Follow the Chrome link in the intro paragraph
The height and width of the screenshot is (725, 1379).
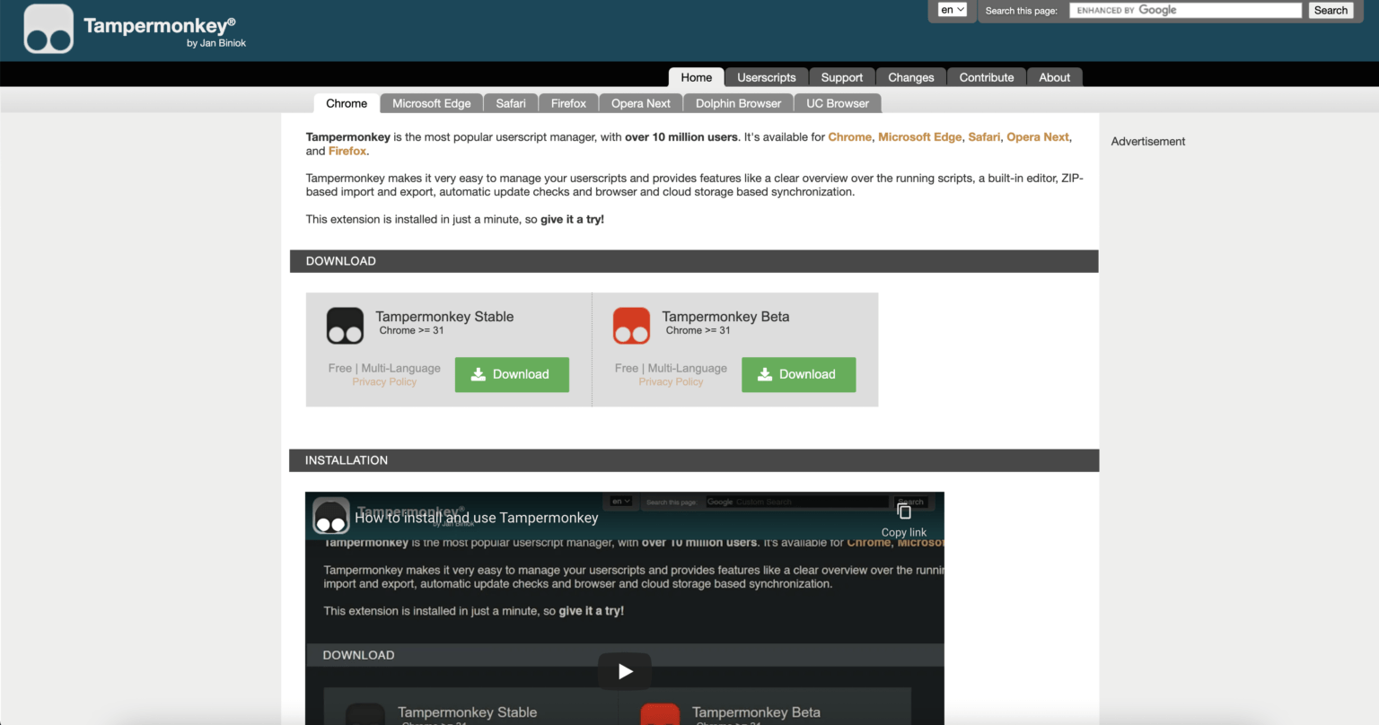point(849,136)
